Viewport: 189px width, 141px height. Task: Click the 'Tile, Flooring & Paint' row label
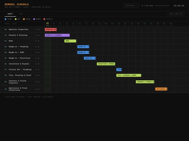pyautogui.click(x=20, y=75)
